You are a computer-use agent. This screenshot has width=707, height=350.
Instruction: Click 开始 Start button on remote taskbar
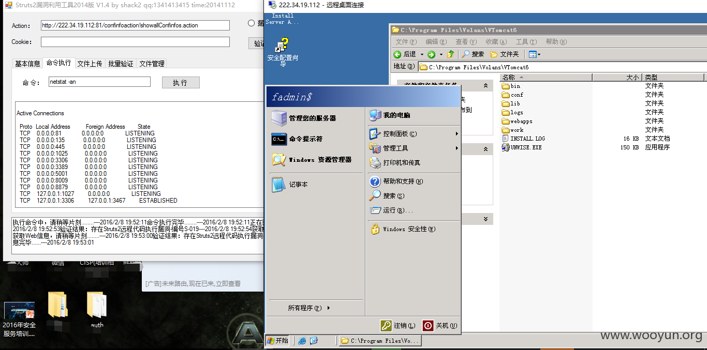278,341
